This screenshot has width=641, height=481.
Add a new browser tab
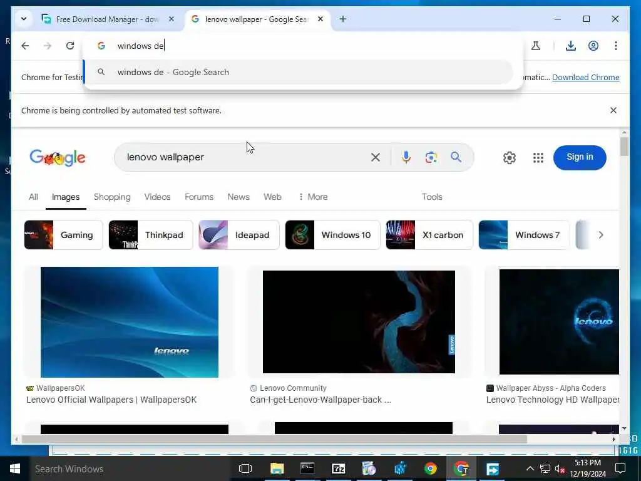click(x=343, y=19)
